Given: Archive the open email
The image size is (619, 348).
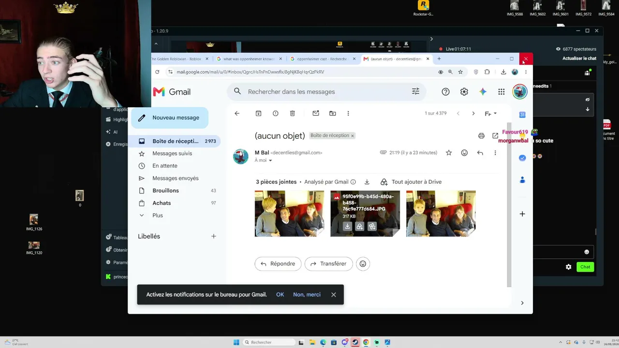Looking at the screenshot, I should [259, 113].
